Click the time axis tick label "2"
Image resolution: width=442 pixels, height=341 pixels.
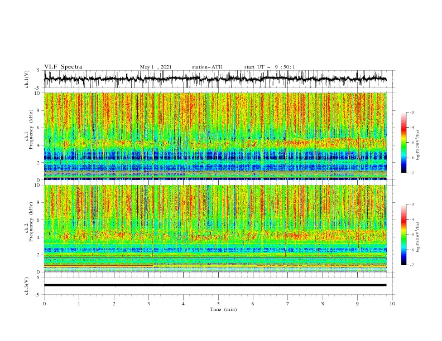click(x=114, y=304)
